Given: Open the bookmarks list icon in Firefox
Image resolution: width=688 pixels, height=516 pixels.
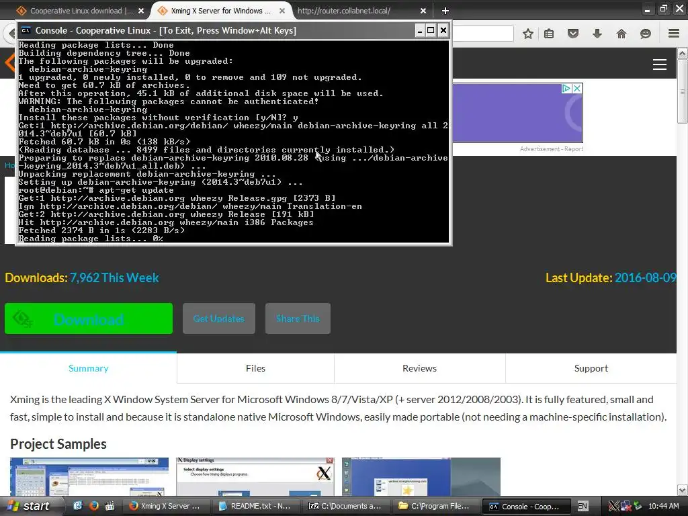Looking at the screenshot, I should point(549,34).
